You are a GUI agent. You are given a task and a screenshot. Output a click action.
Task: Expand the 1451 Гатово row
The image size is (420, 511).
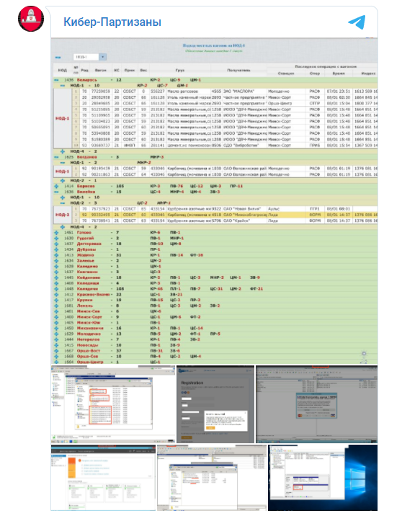pyautogui.click(x=56, y=233)
